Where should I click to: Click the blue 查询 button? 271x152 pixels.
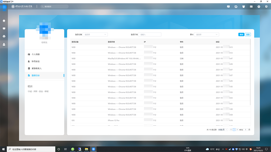coord(241,35)
